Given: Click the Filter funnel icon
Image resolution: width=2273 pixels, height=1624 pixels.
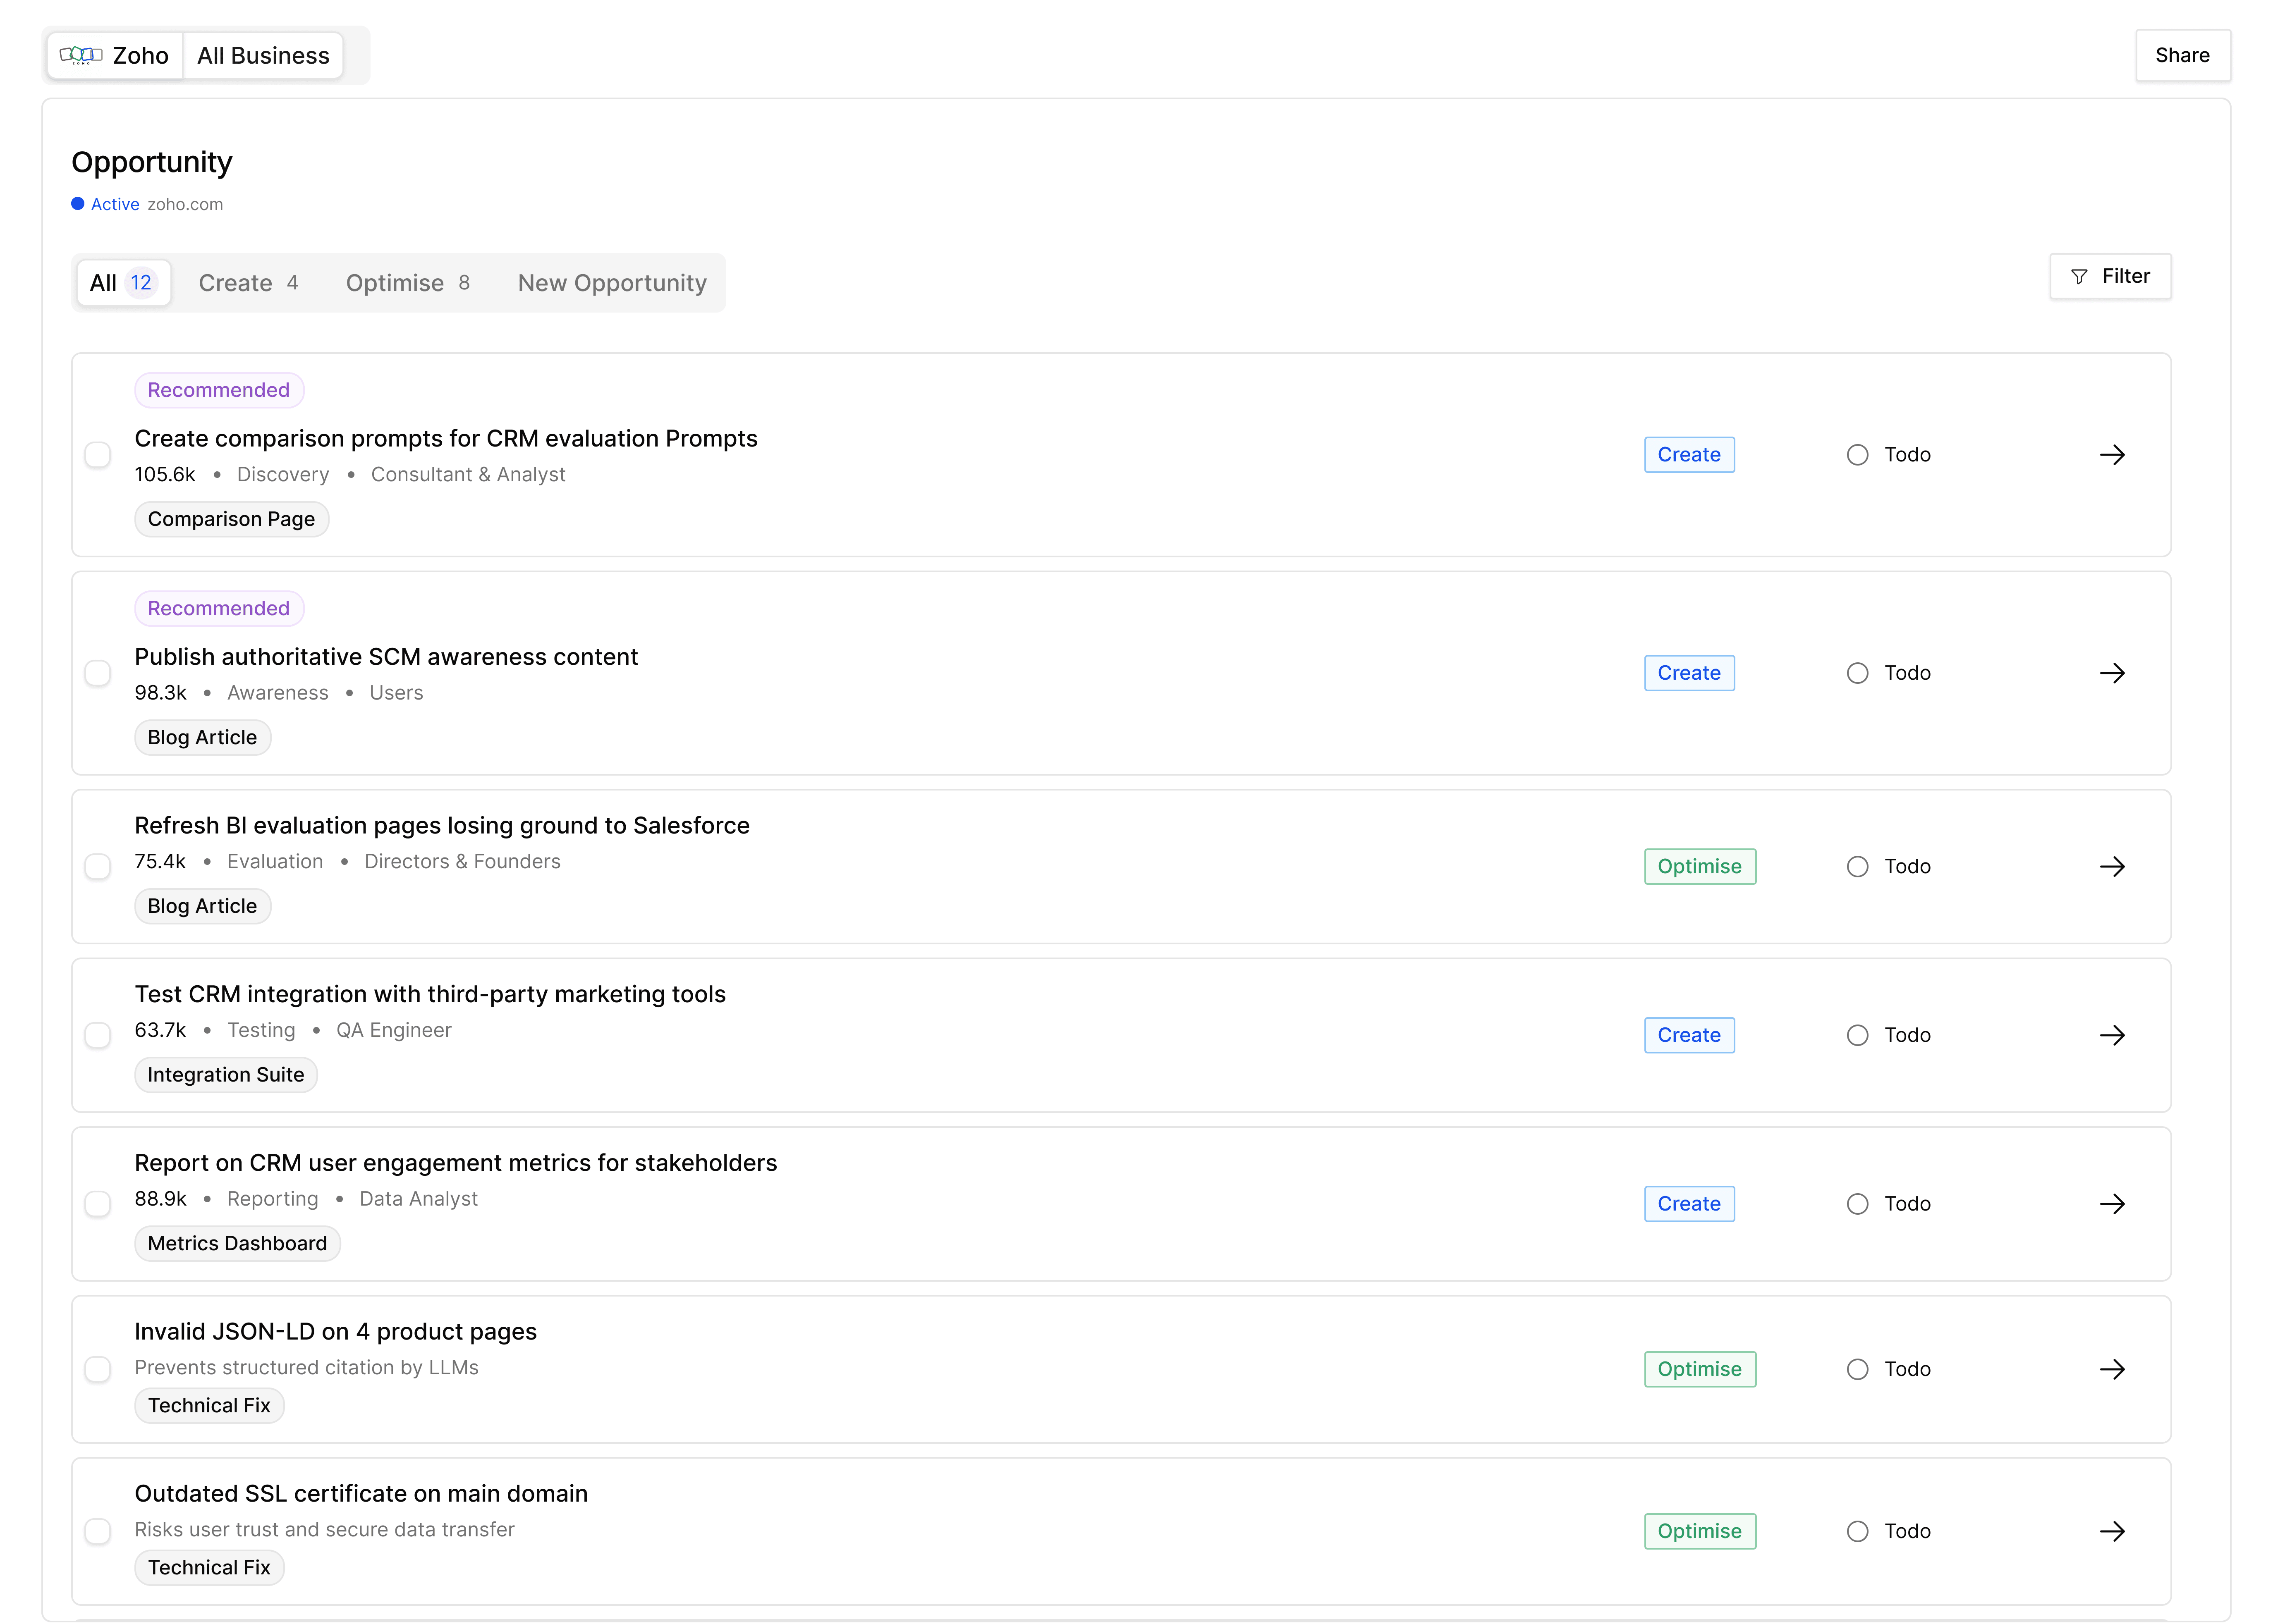Looking at the screenshot, I should 2079,277.
